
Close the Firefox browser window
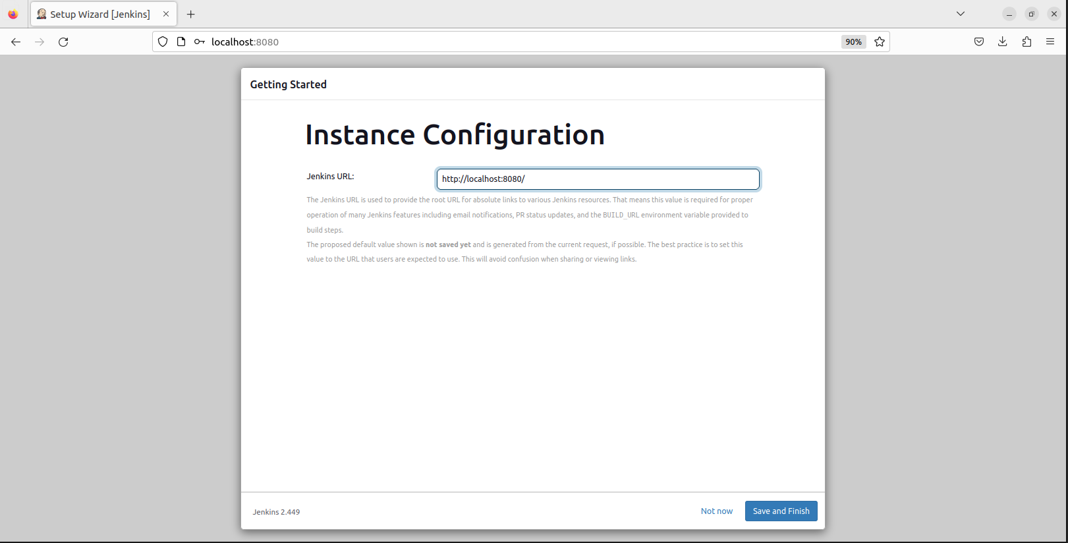point(1054,14)
